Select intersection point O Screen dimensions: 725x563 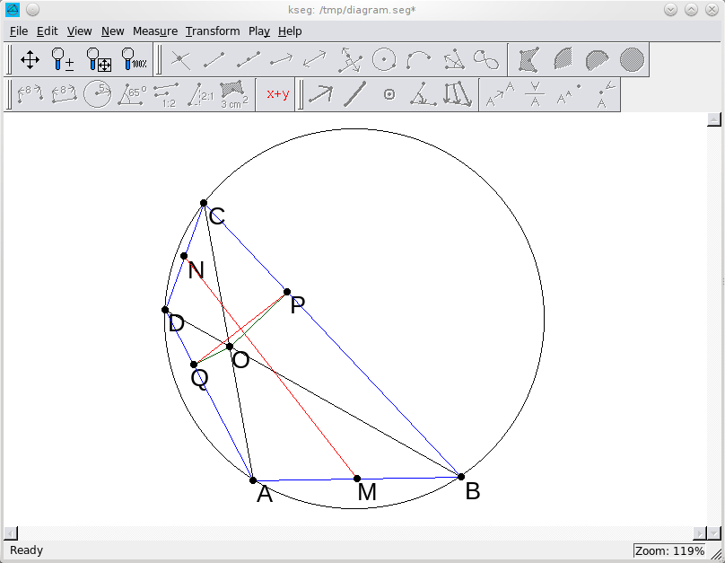(230, 346)
